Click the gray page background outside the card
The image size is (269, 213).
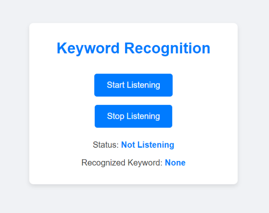pyautogui.click(x=15, y=106)
